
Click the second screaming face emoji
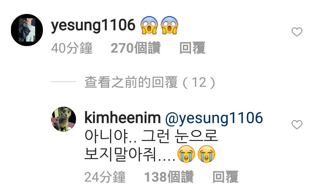(x=169, y=25)
